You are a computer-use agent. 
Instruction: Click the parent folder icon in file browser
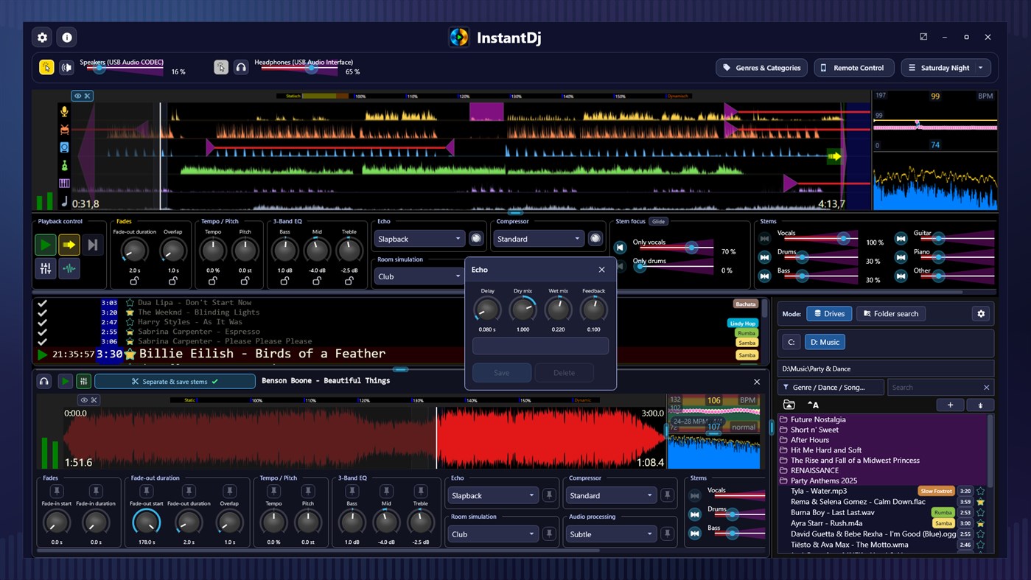coord(789,405)
